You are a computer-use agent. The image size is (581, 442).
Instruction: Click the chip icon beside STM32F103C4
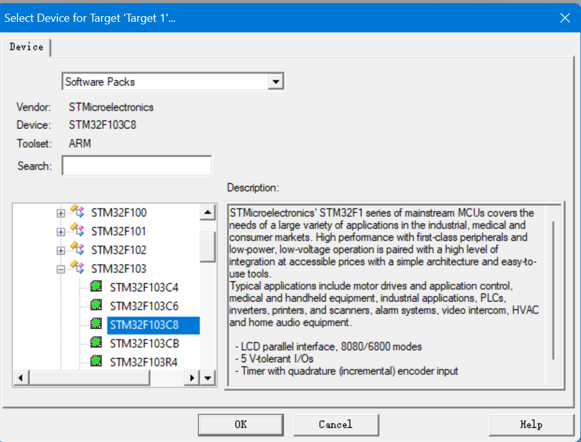point(96,286)
